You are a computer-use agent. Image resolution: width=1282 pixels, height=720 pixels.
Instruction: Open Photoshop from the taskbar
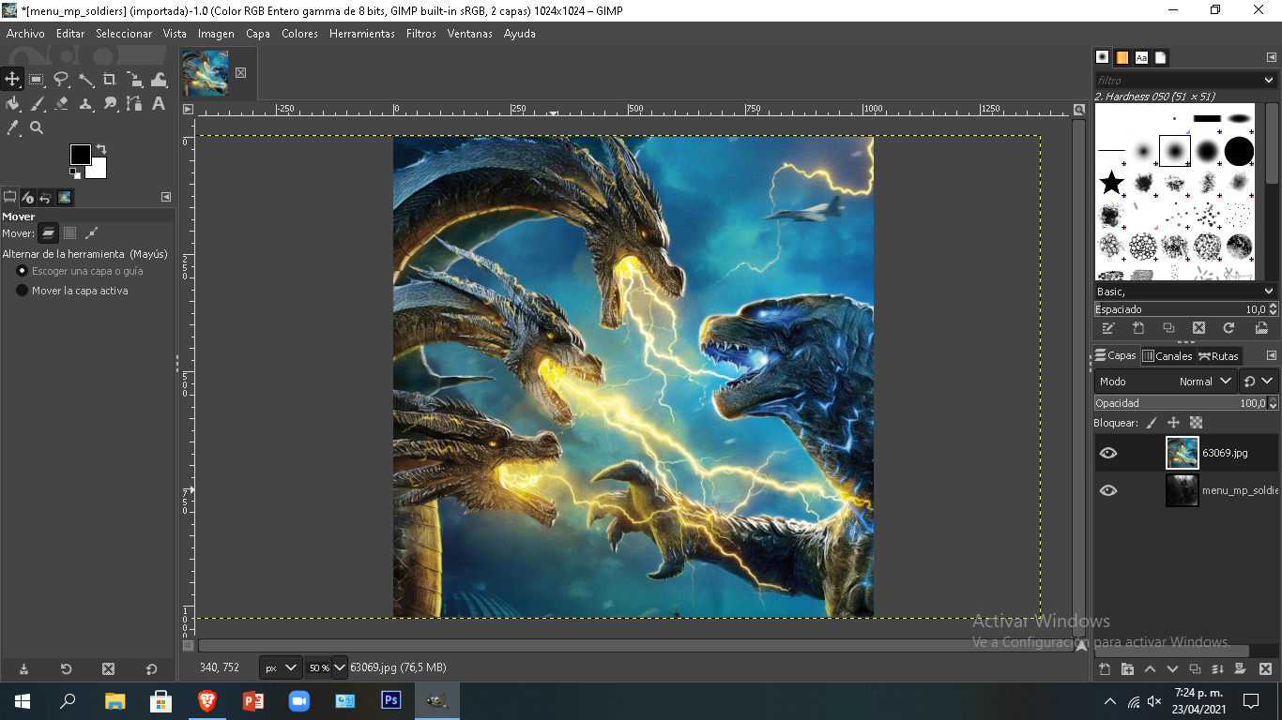point(391,700)
